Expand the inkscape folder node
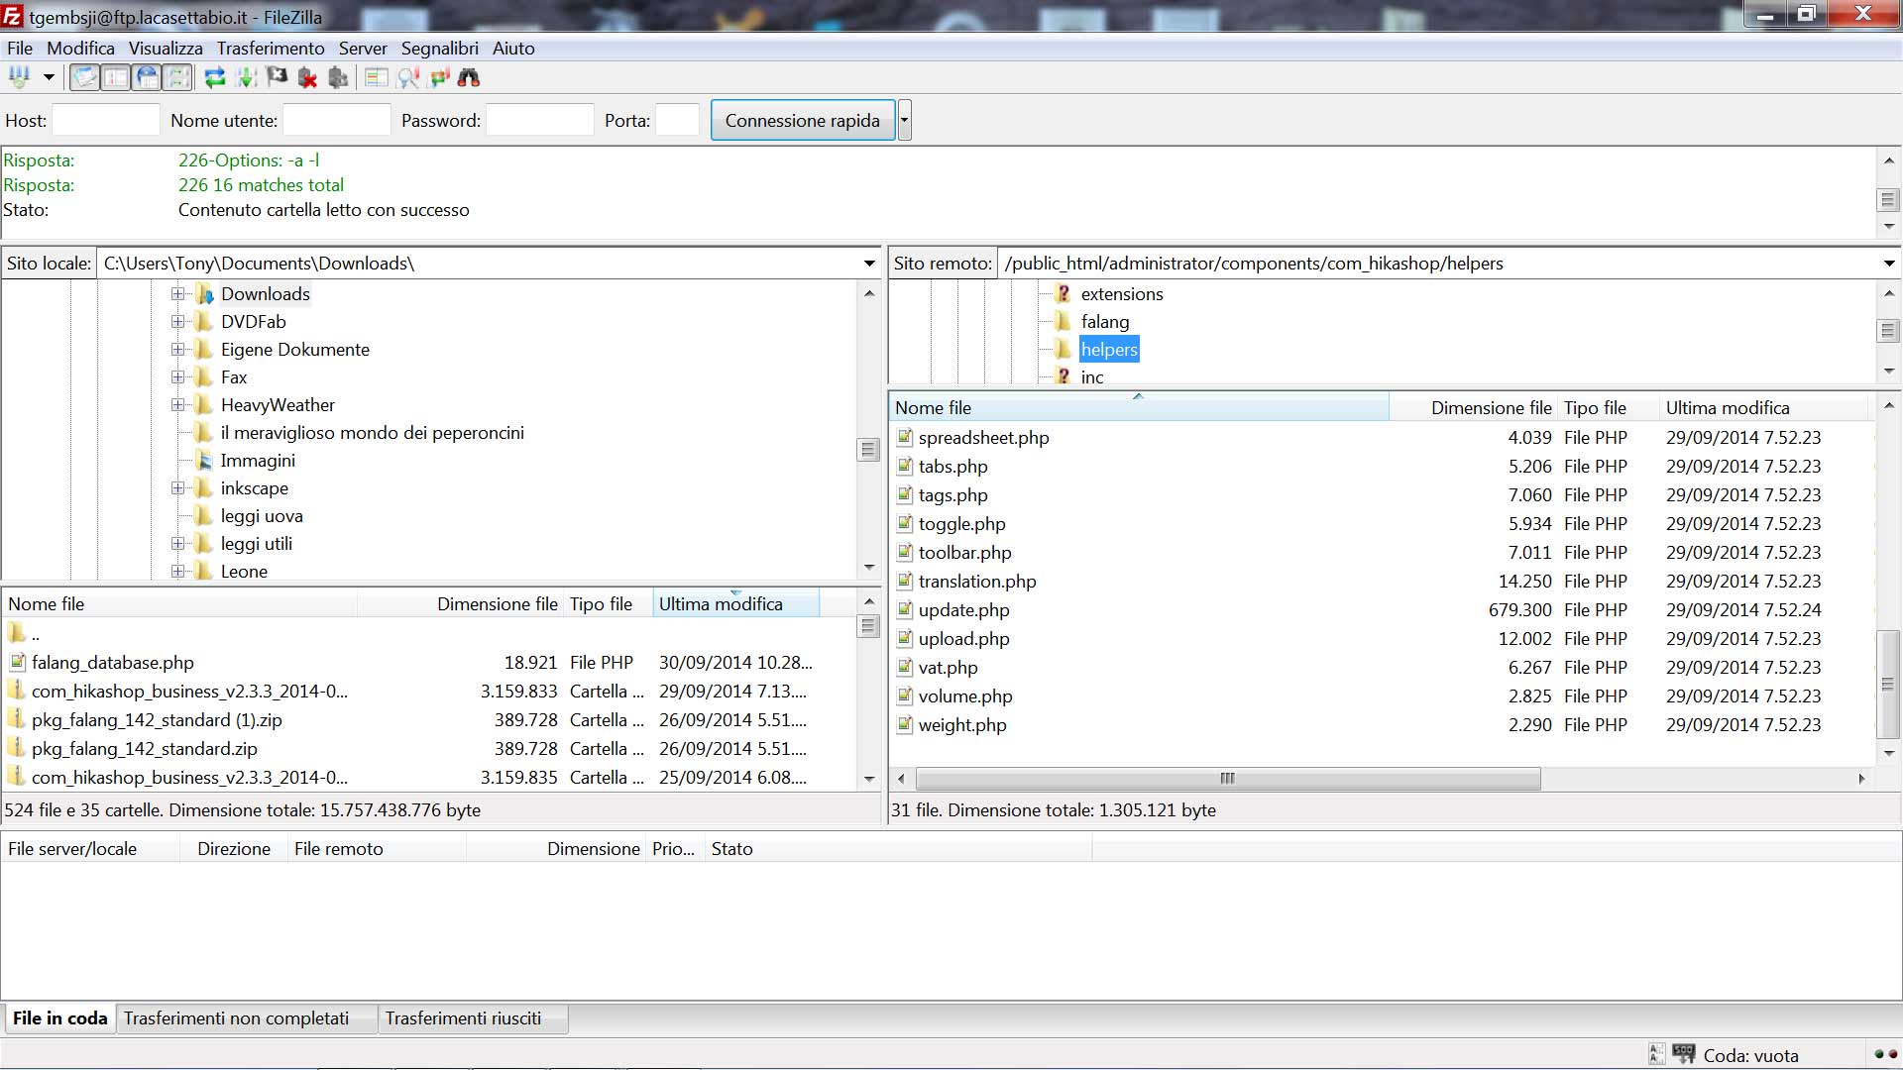1903x1070 pixels. click(177, 488)
